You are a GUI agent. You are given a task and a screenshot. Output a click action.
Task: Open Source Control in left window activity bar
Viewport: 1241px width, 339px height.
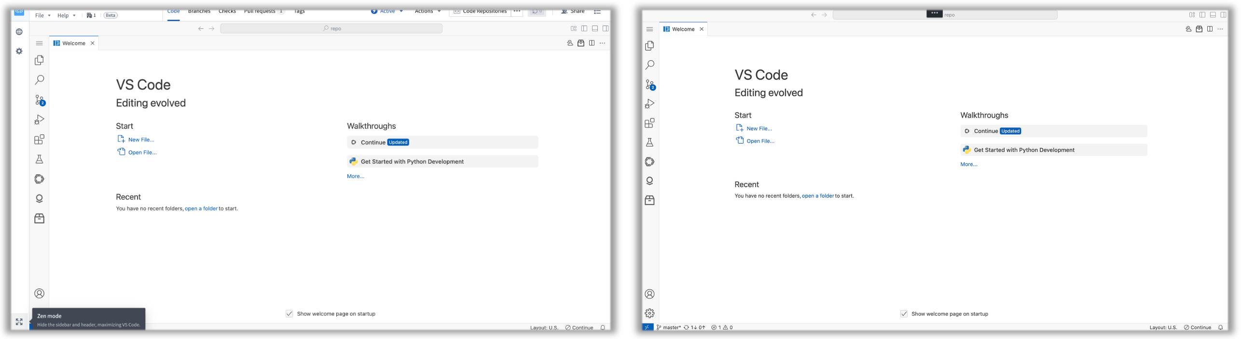pos(40,100)
